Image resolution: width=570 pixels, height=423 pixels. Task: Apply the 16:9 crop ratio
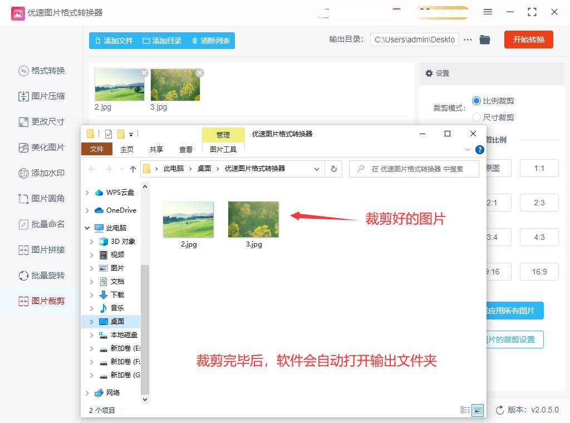click(538, 272)
